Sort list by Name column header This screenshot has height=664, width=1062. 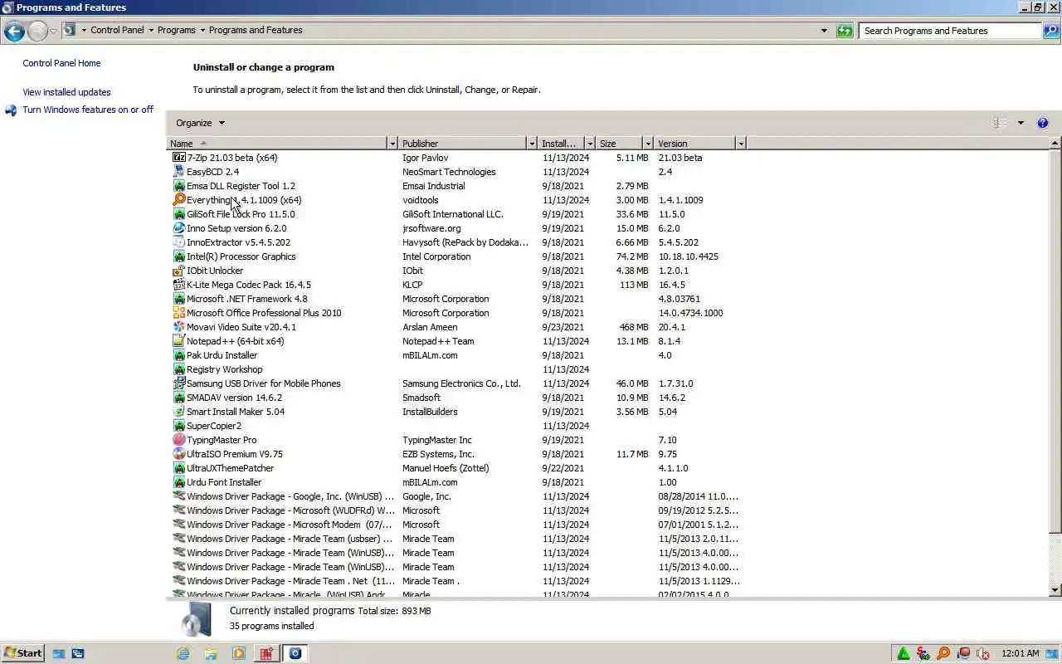point(277,144)
